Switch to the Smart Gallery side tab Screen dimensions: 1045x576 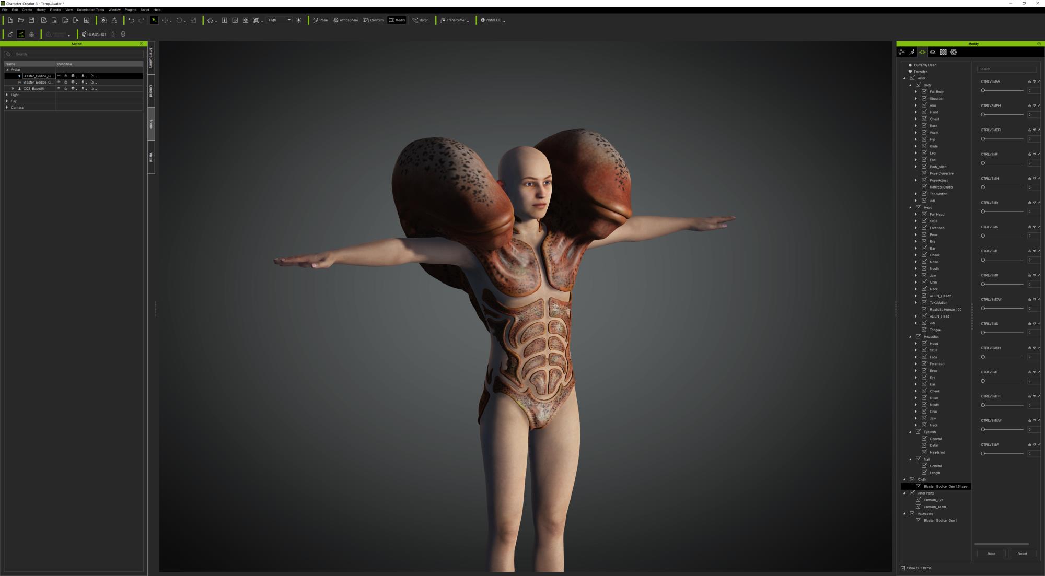151,58
